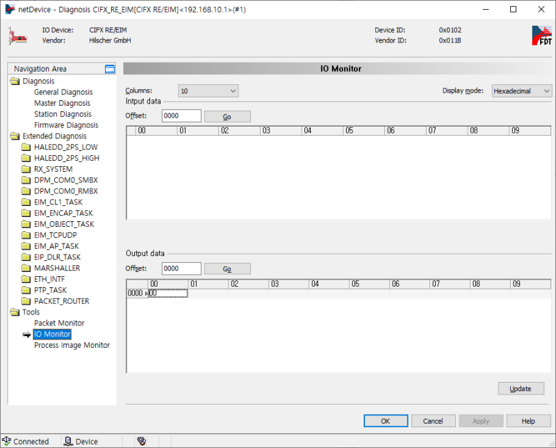Click the FDT logo icon

tap(541, 35)
